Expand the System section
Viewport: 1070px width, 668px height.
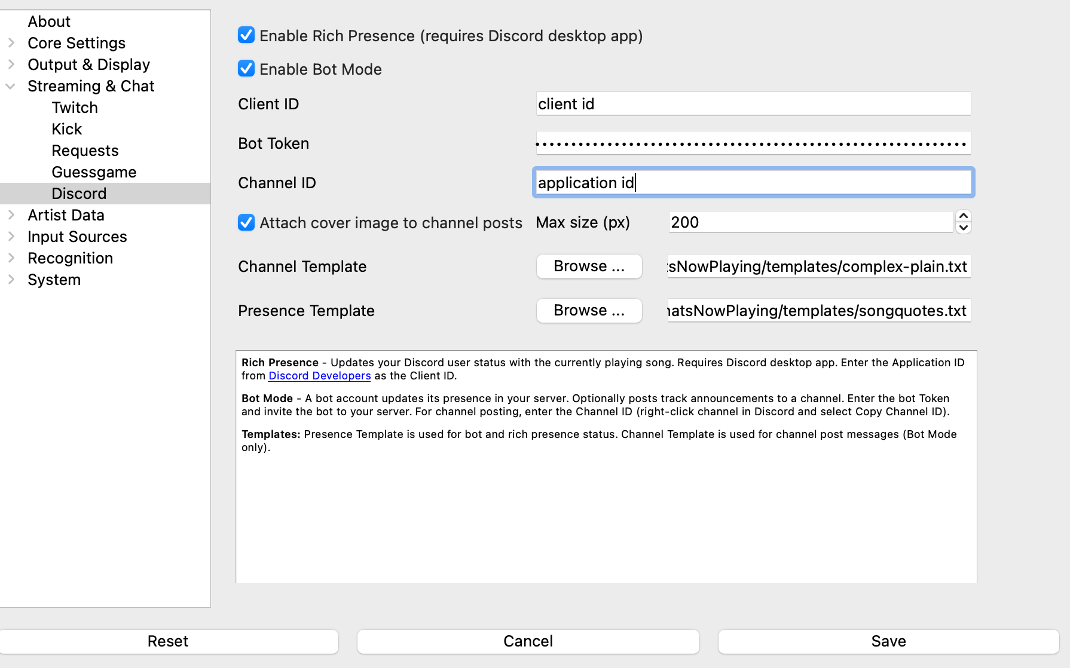pyautogui.click(x=10, y=280)
